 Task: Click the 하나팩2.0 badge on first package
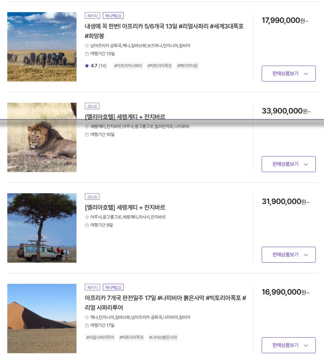[113, 16]
